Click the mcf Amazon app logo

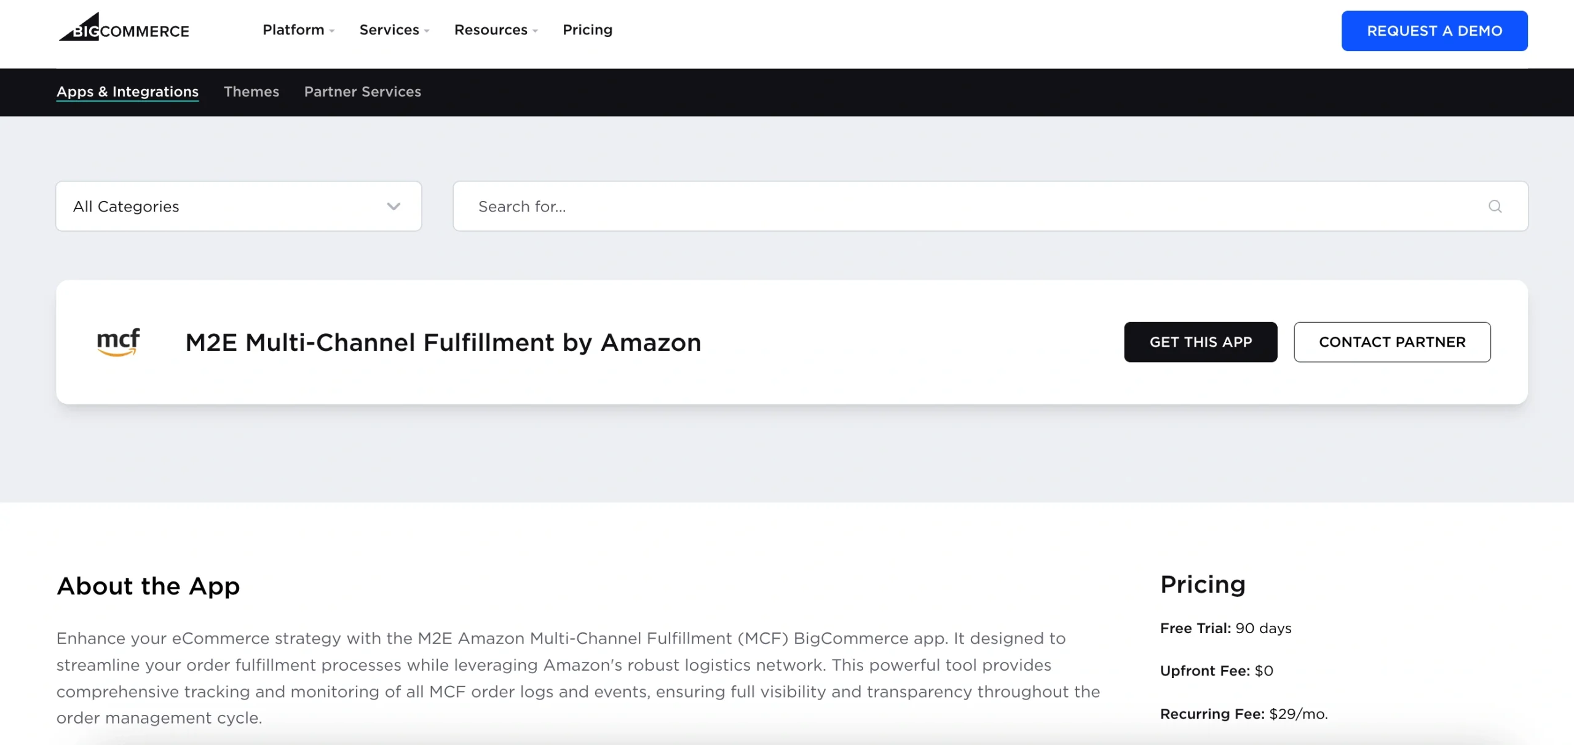point(119,342)
